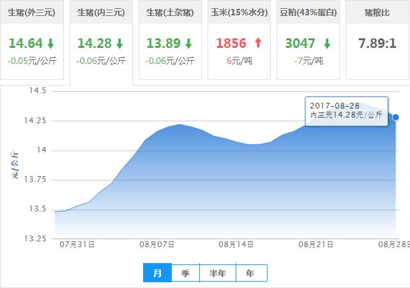This screenshot has width=410, height=288.
Task: Select the 生猪(土杂猪) price tab
Action: 170,40
